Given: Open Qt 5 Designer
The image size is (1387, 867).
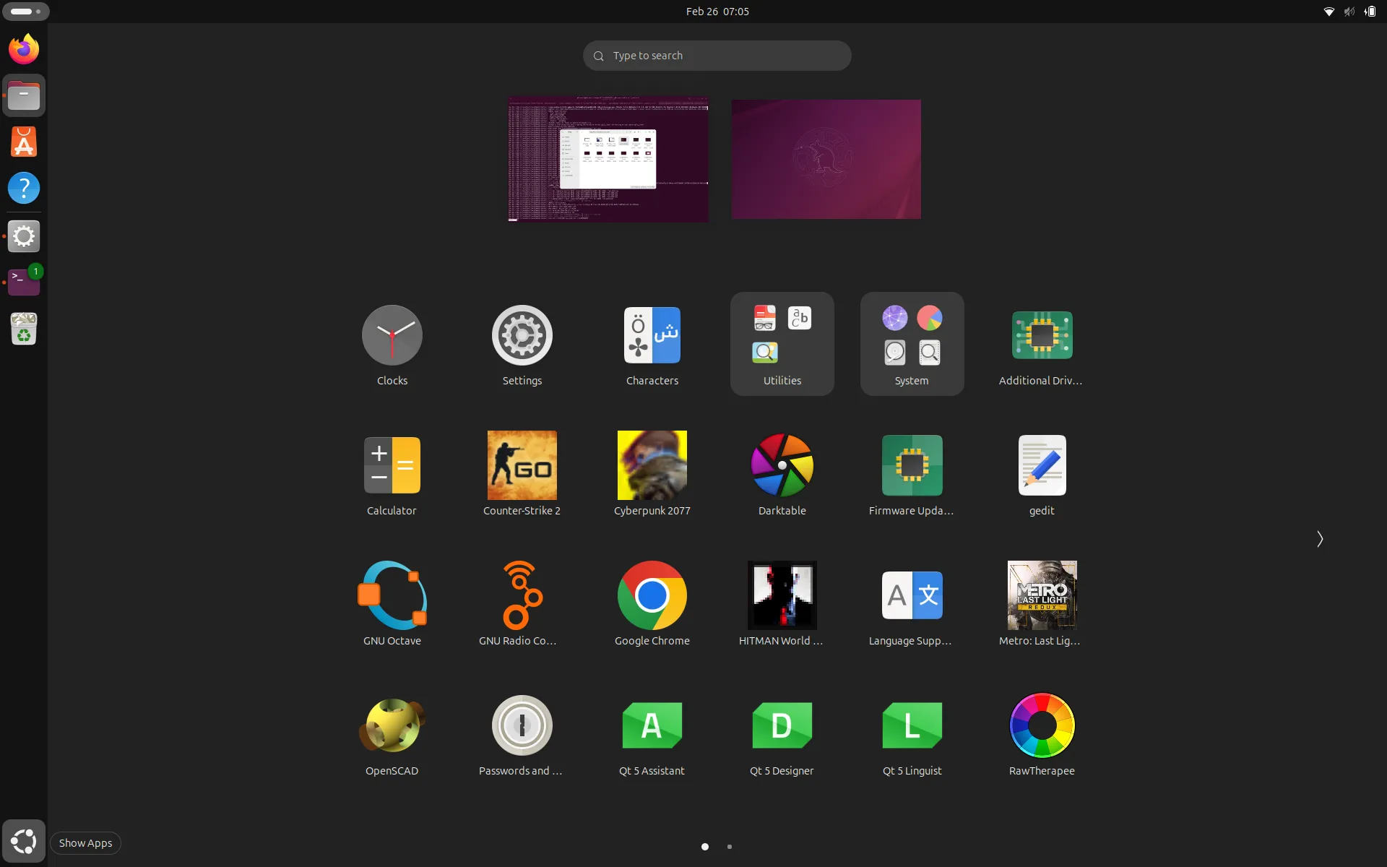Looking at the screenshot, I should (782, 726).
